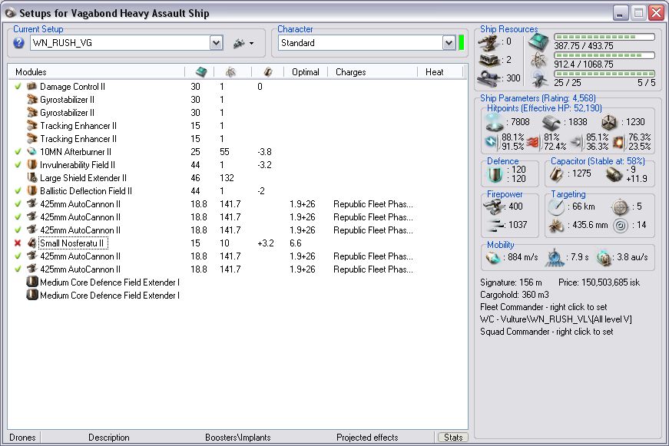Switch to the Drones tab
The image size is (669, 446).
[22, 438]
